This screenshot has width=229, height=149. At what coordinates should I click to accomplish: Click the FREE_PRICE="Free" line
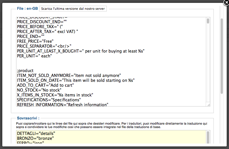click(35, 41)
